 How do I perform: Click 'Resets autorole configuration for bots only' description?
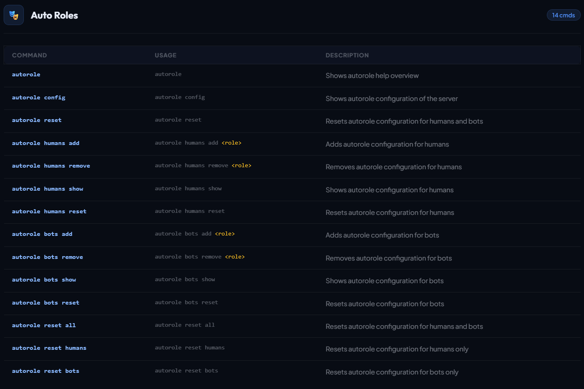point(392,372)
